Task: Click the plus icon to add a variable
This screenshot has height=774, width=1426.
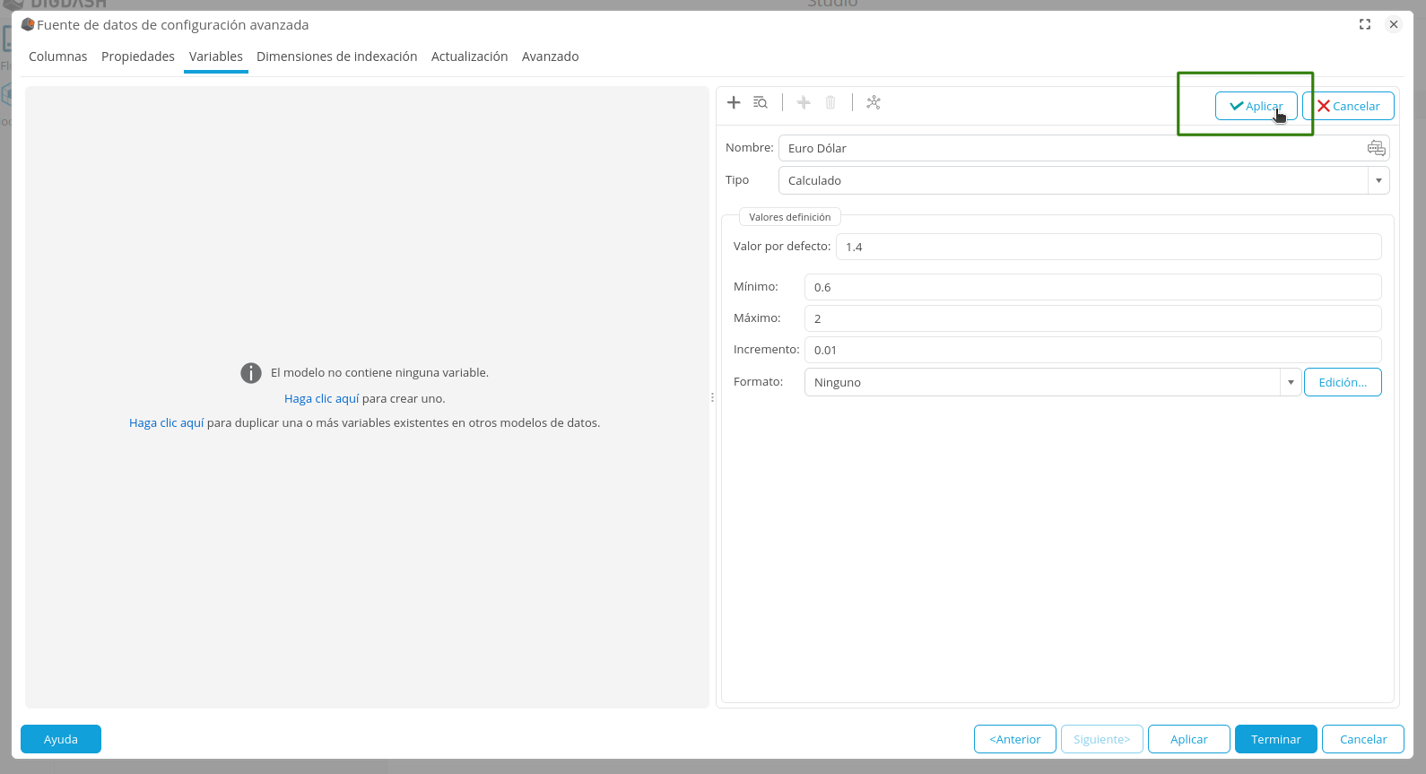Action: coord(734,102)
